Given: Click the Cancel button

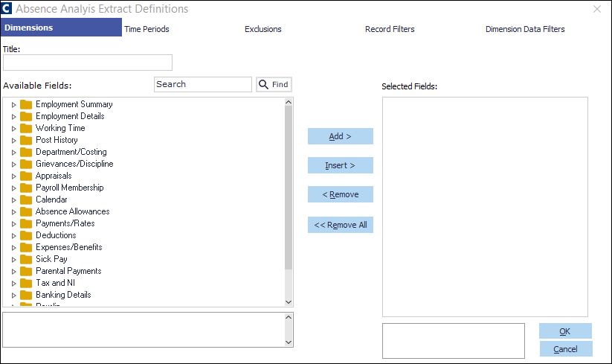Looking at the screenshot, I should point(566,349).
